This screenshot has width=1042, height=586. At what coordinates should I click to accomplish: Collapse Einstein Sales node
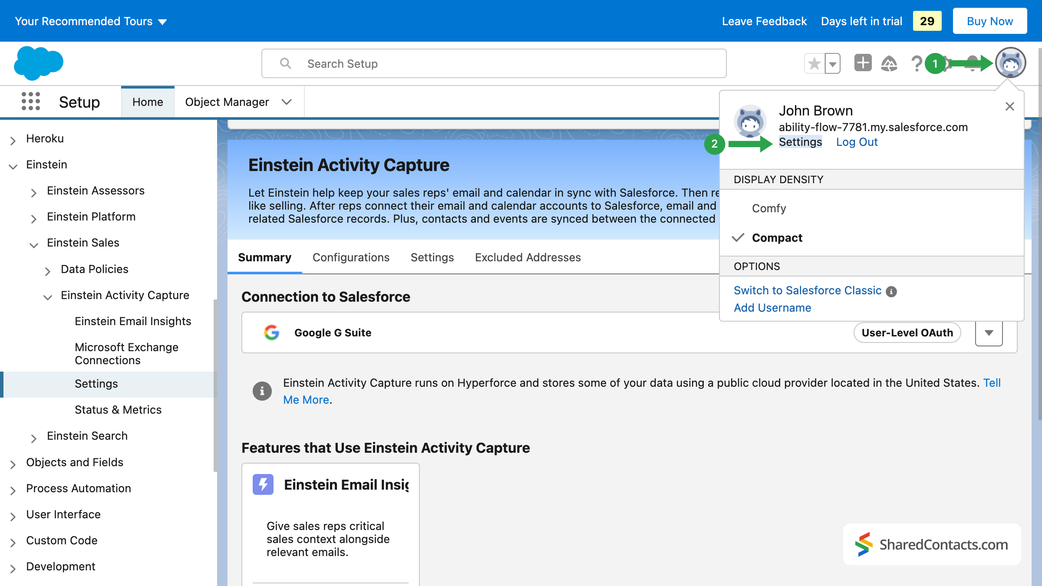[33, 245]
